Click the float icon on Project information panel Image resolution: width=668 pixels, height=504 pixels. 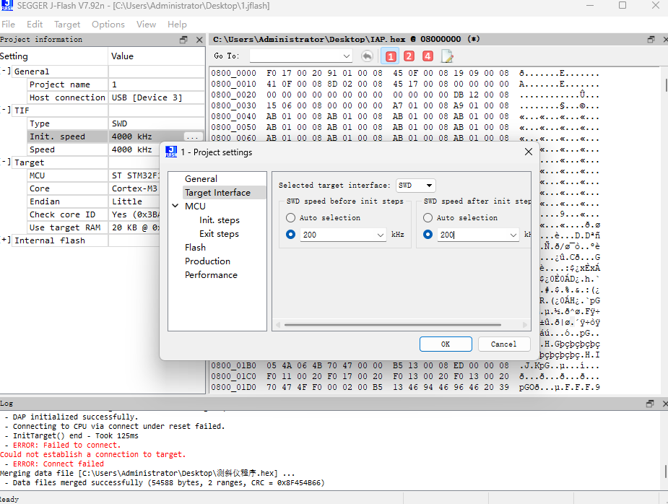(x=184, y=39)
